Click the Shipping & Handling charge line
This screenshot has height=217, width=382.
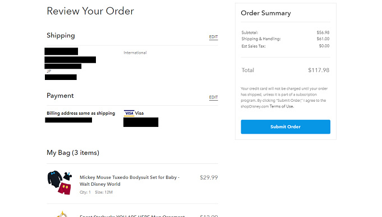click(x=286, y=39)
